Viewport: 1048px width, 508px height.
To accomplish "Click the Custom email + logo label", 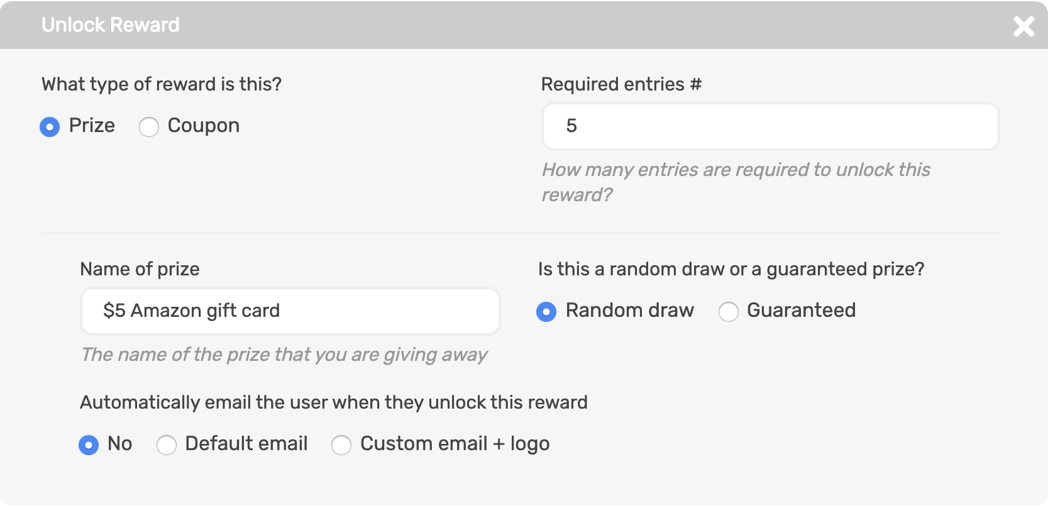I will click(x=454, y=444).
